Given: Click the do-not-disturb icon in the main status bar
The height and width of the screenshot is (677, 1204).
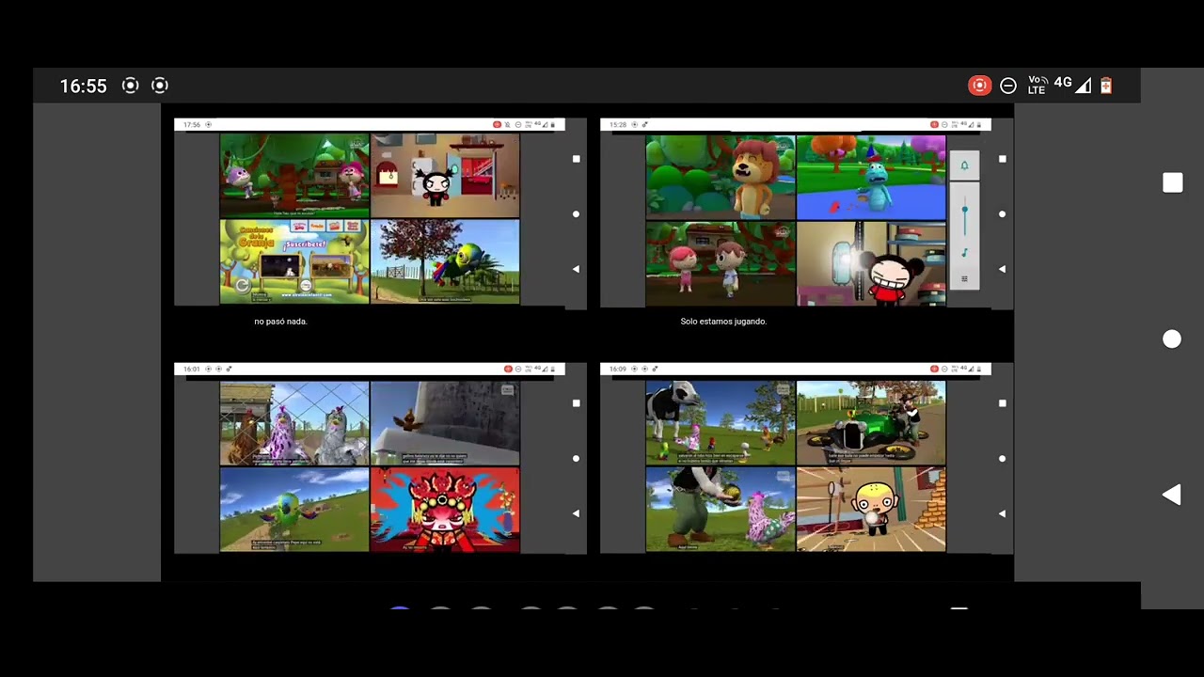Looking at the screenshot, I should (x=1008, y=86).
